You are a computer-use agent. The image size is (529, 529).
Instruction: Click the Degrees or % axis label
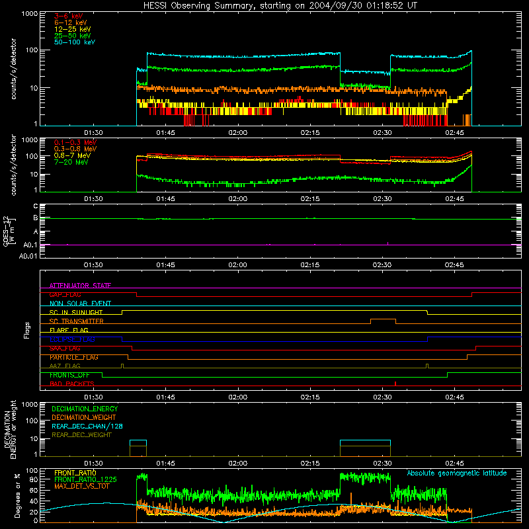pyautogui.click(x=18, y=495)
